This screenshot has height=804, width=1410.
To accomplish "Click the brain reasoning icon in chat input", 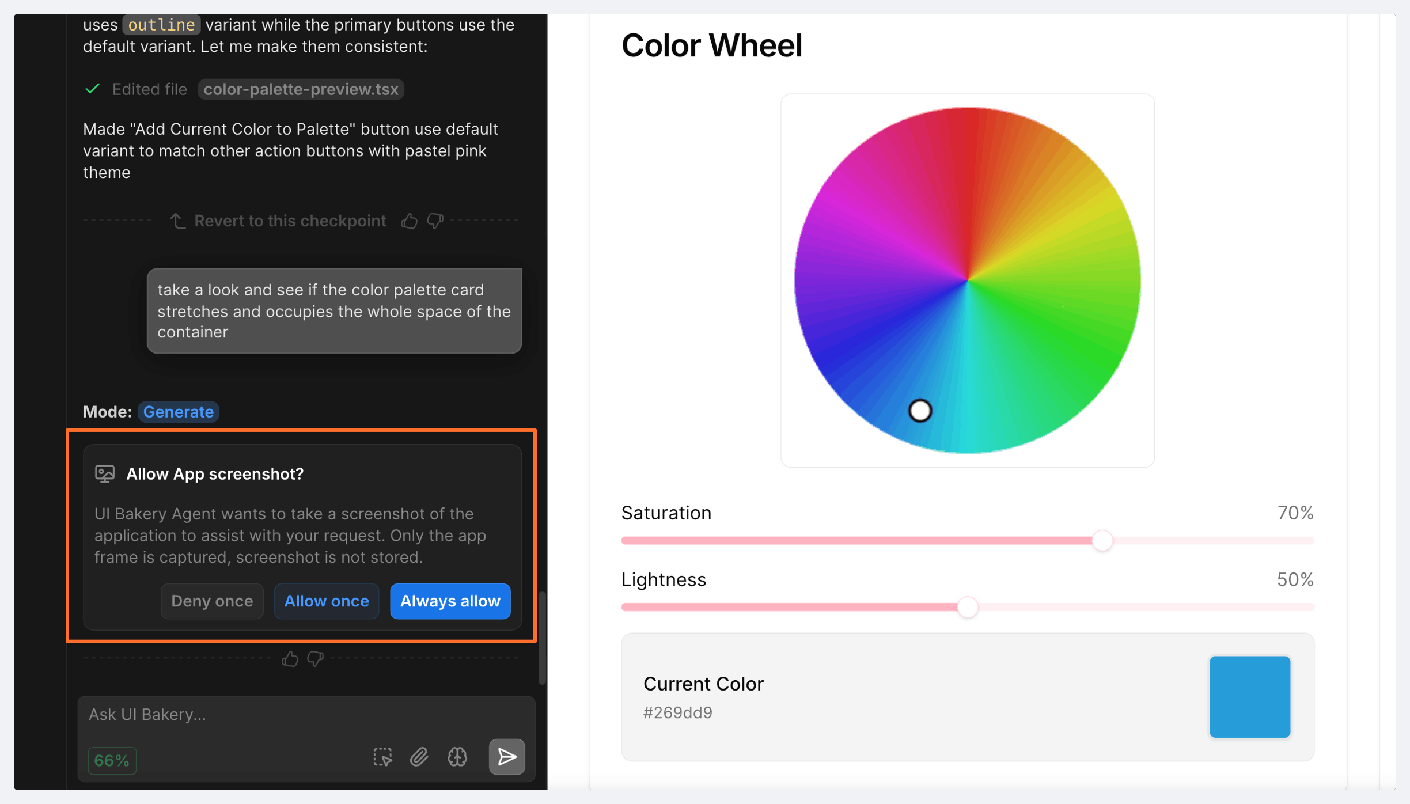I will (x=457, y=757).
